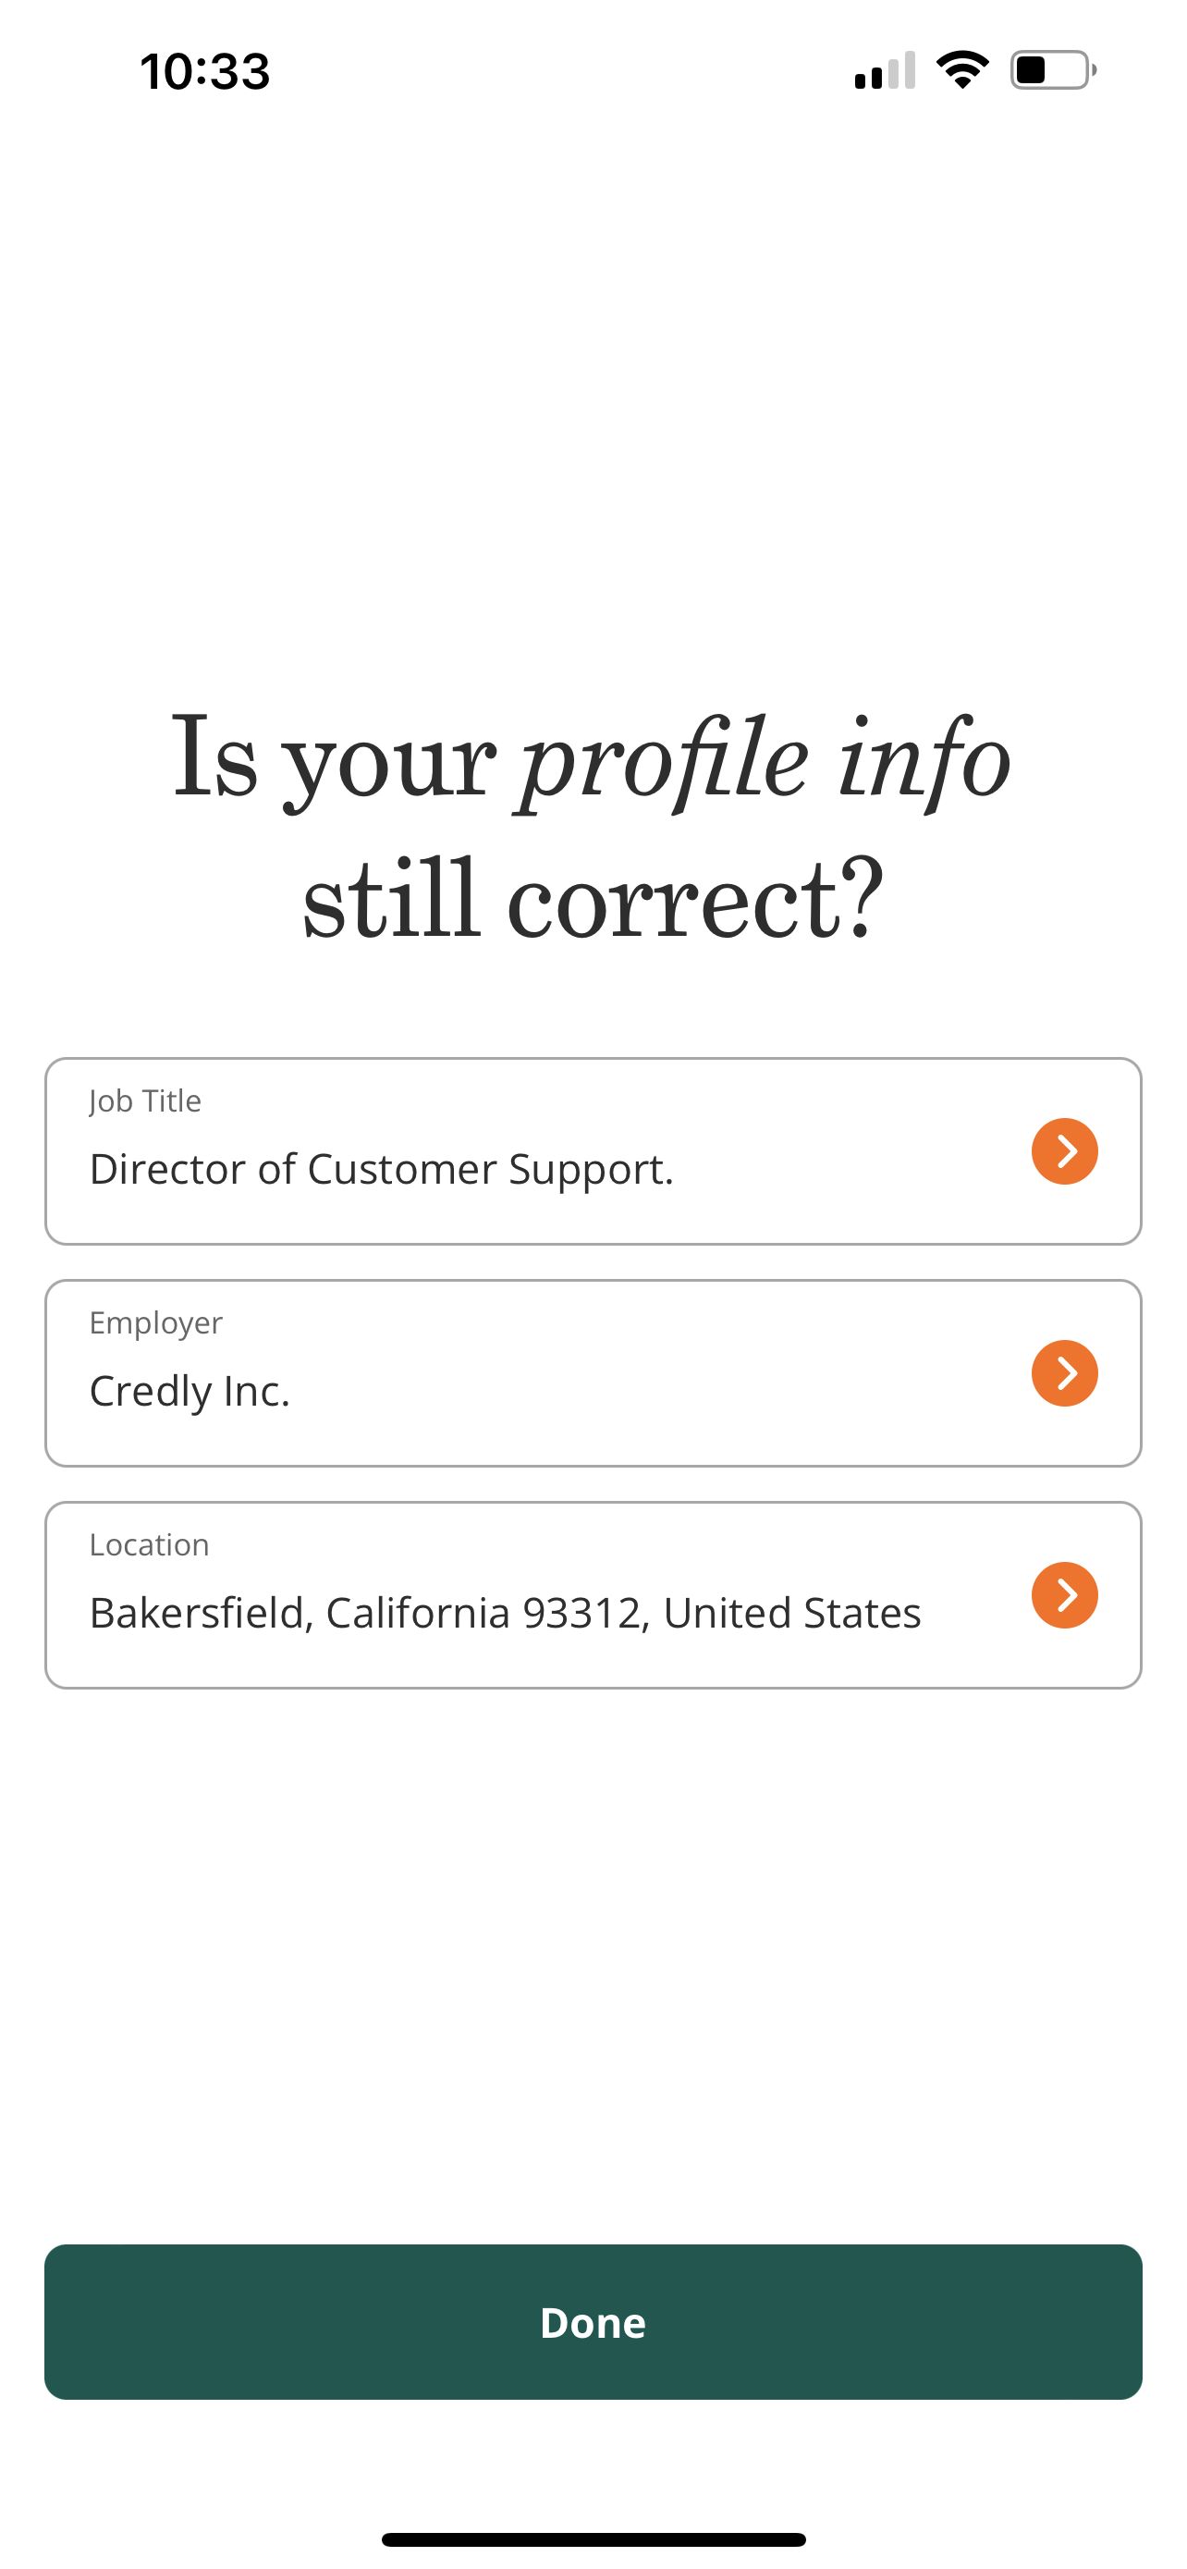Tap the 'Employer' field label
The width and height of the screenshot is (1187, 2569).
pyautogui.click(x=155, y=1322)
